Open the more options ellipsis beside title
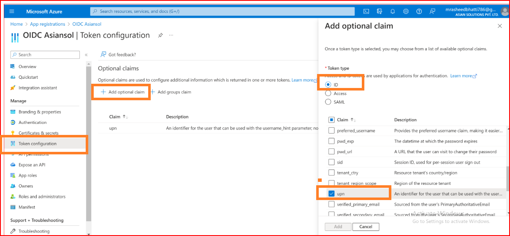 pyautogui.click(x=171, y=36)
